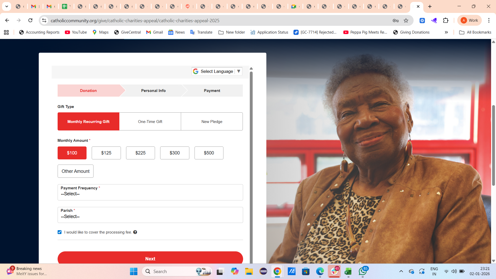Reload the page with the refresh icon
The height and width of the screenshot is (279, 496).
[x=30, y=20]
